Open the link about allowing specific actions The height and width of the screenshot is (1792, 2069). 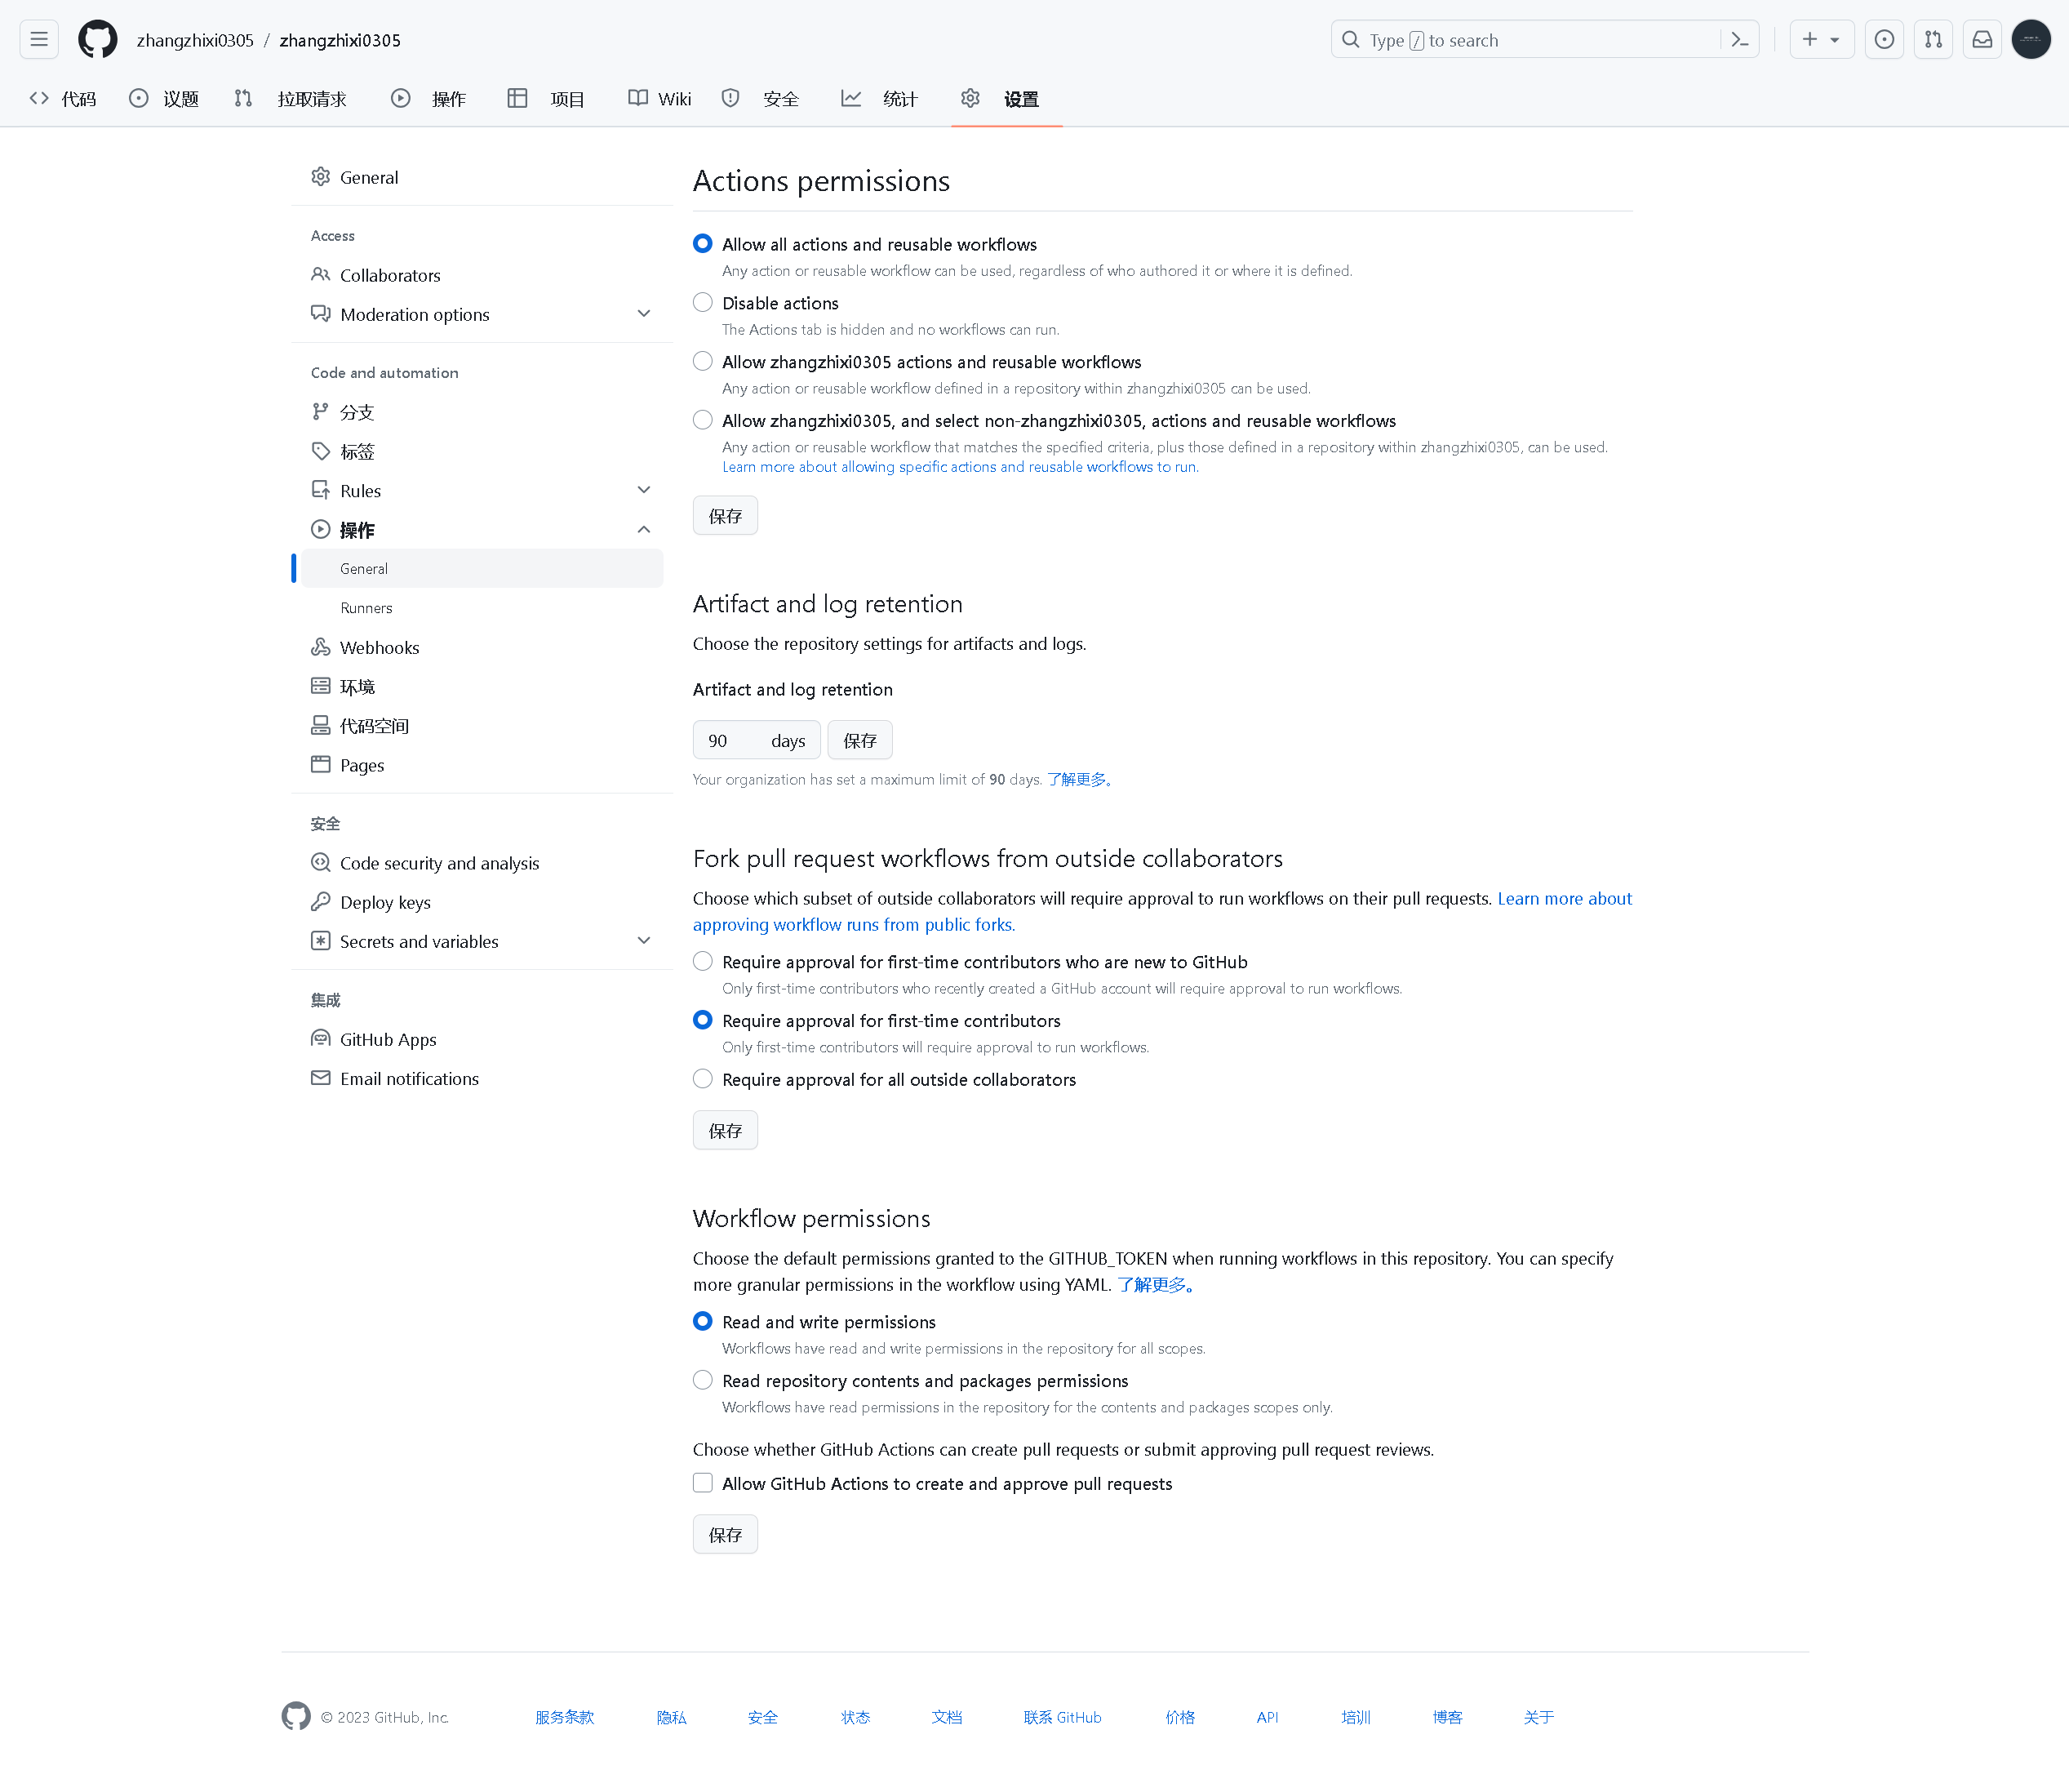pos(960,467)
